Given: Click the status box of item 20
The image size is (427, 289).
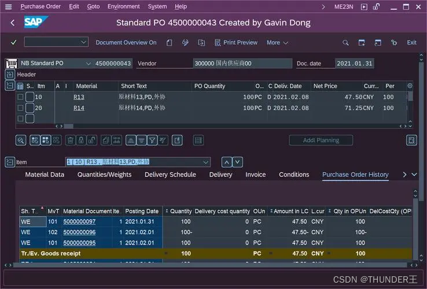Looking at the screenshot, I should coord(30,108).
